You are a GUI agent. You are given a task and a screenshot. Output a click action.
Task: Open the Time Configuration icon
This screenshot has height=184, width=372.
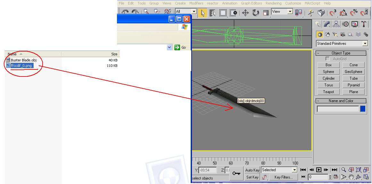coord(336,177)
